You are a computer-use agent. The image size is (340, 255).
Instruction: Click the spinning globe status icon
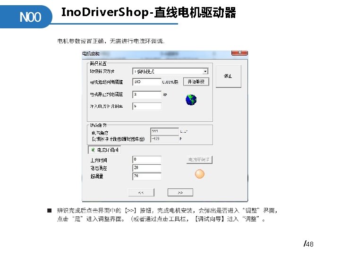191,100
